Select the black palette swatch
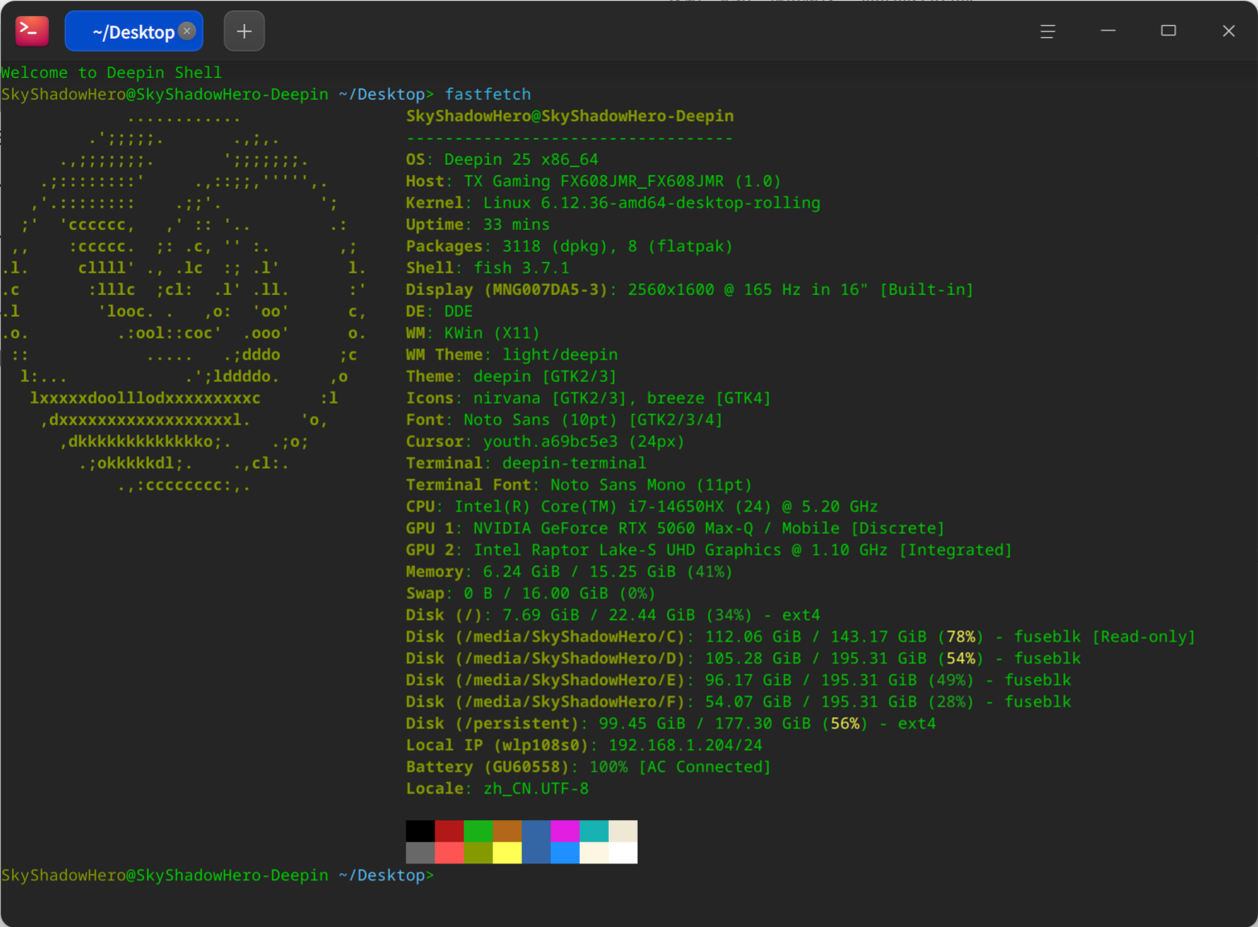1258x927 pixels. click(x=421, y=831)
